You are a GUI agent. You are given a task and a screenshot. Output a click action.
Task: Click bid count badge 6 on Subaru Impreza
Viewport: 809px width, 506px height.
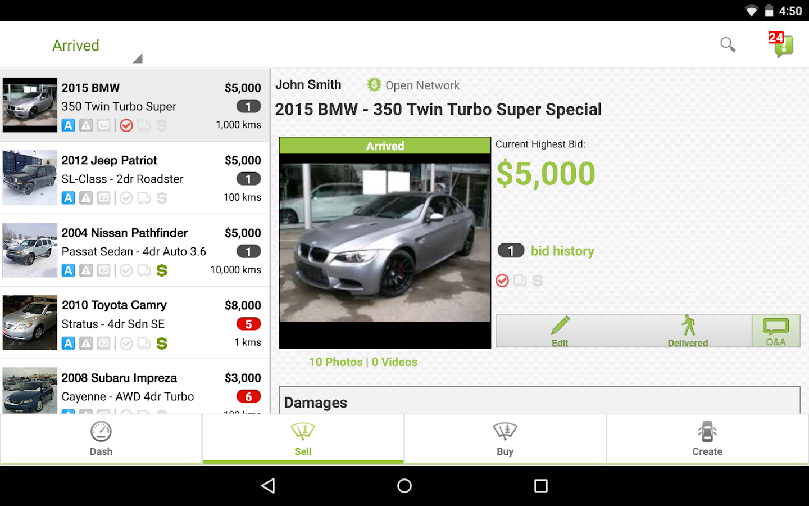click(x=248, y=396)
